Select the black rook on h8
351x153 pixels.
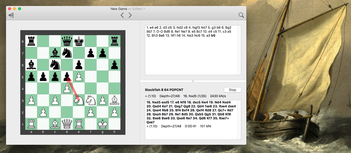[114, 41]
